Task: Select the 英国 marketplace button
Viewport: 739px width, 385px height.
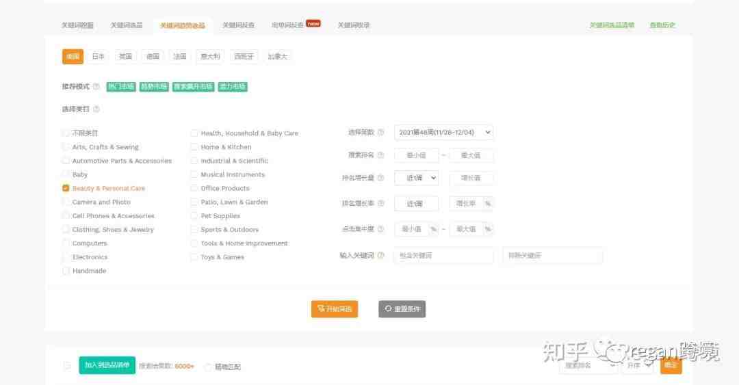Action: (x=125, y=57)
